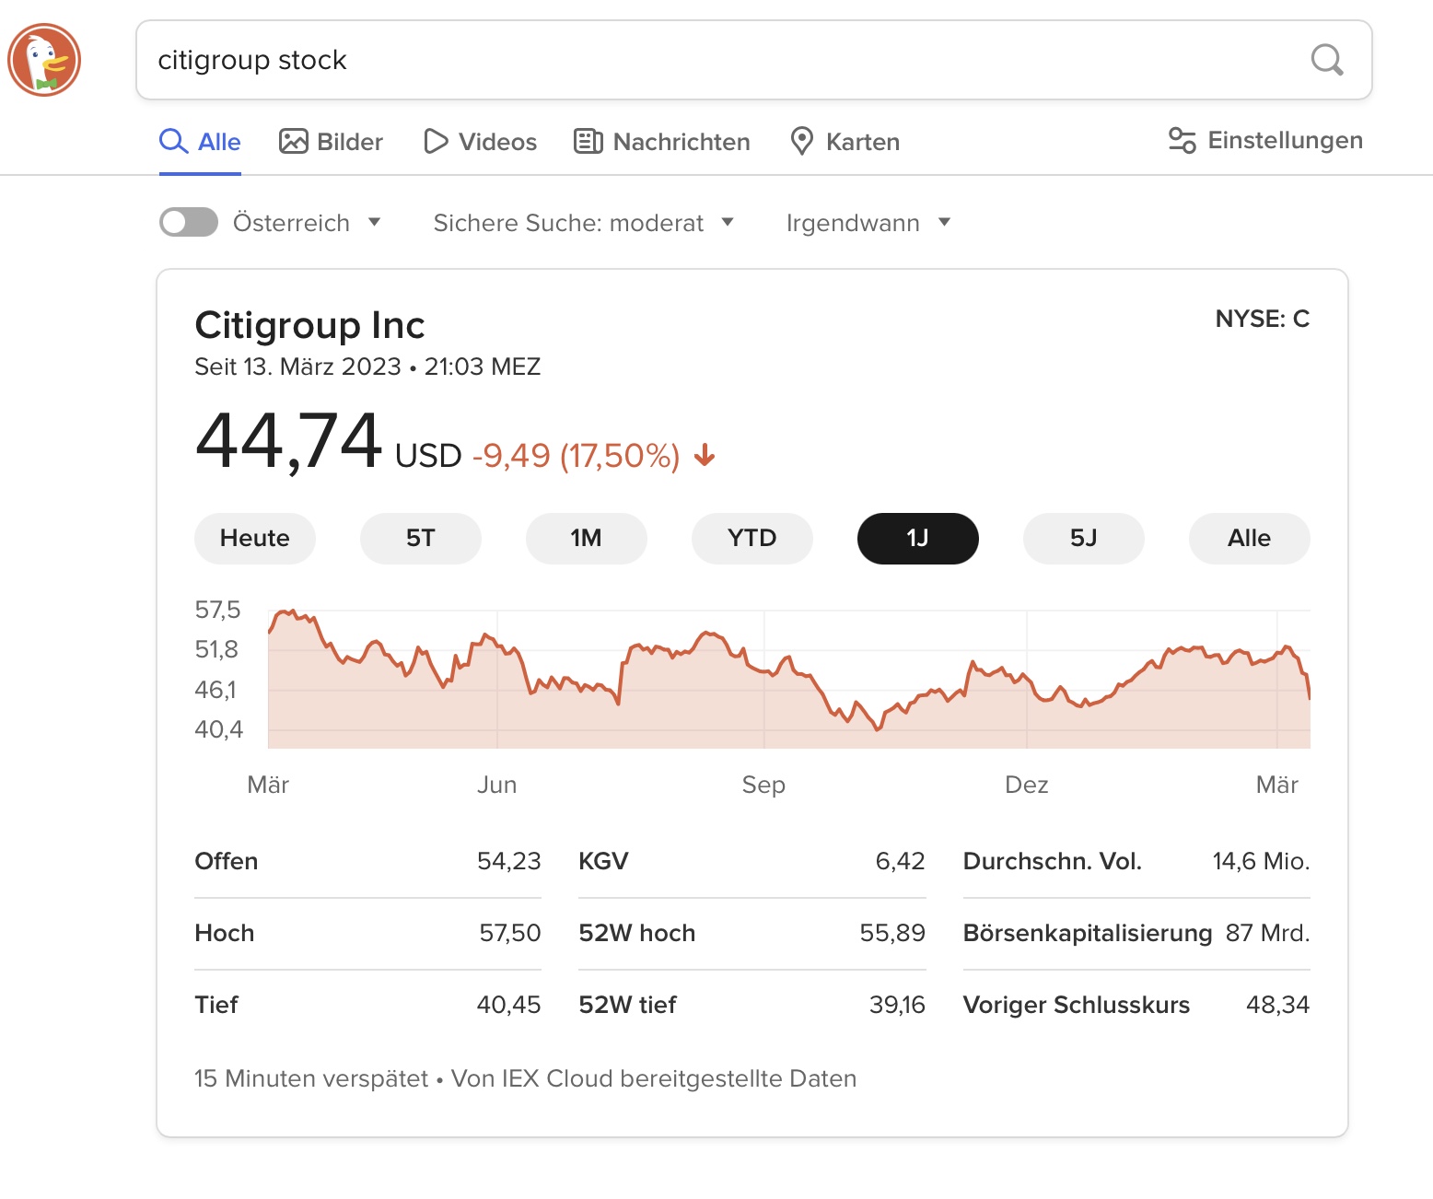Click the 44,74 price value
This screenshot has height=1199, width=1433.
(x=288, y=441)
